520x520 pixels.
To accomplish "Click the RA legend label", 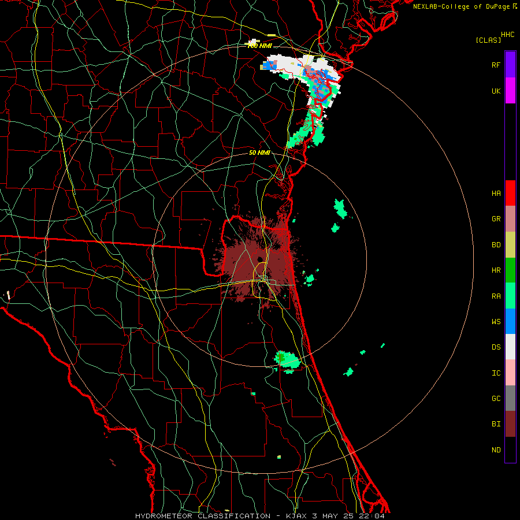I will click(x=496, y=296).
